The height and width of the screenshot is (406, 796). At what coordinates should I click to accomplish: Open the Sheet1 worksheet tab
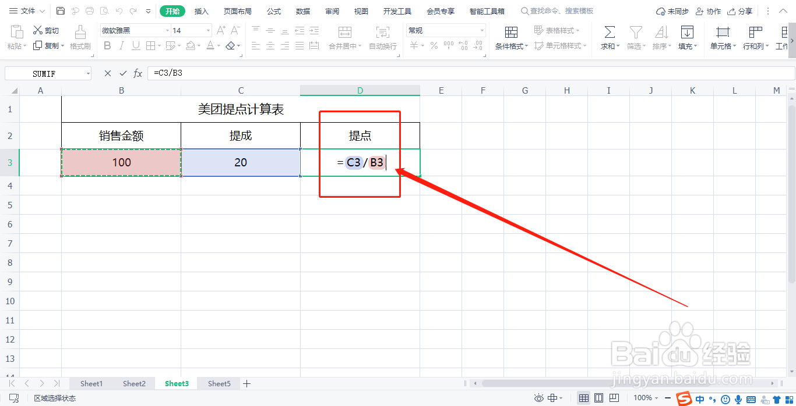[91, 383]
